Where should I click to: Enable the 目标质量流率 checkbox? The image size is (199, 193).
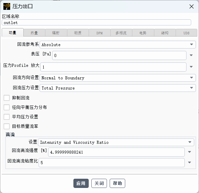6,126
